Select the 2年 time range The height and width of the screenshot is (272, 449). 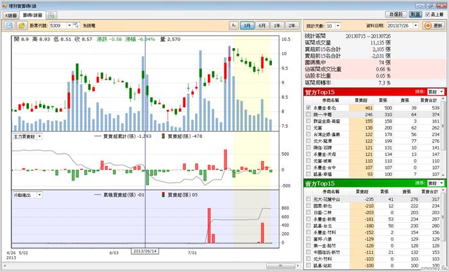tap(292, 26)
